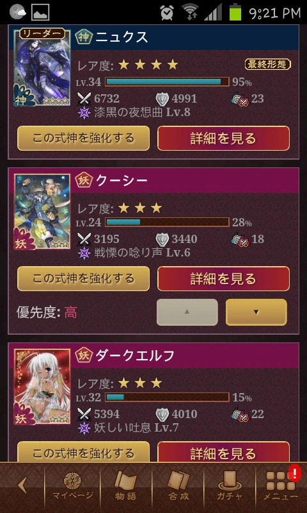Tap the back arrow in bottom navigation
This screenshot has width=307, height=513.
click(22, 485)
